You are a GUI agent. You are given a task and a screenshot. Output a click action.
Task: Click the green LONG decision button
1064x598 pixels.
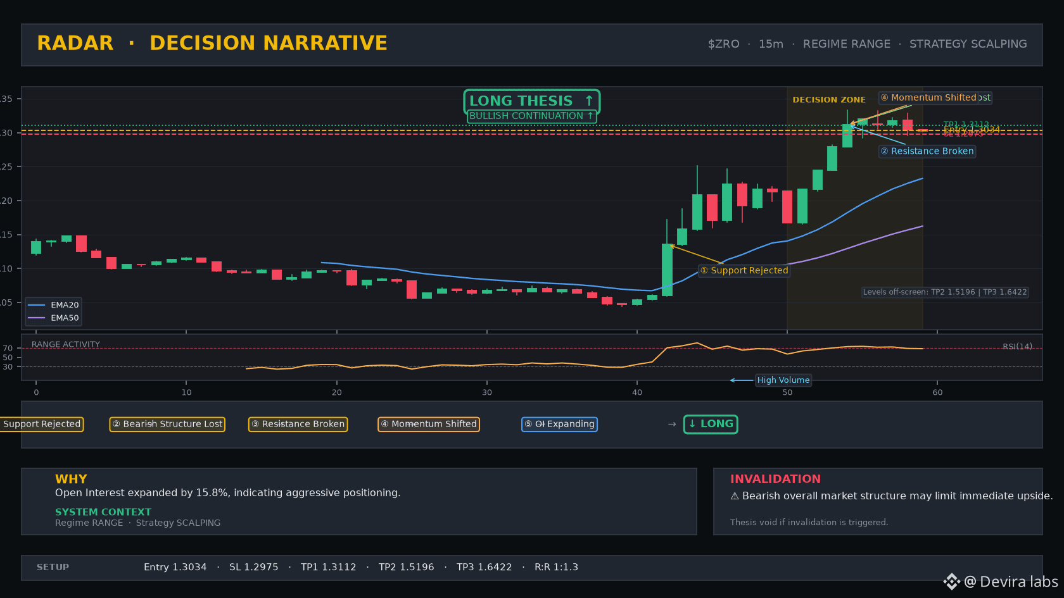(711, 424)
